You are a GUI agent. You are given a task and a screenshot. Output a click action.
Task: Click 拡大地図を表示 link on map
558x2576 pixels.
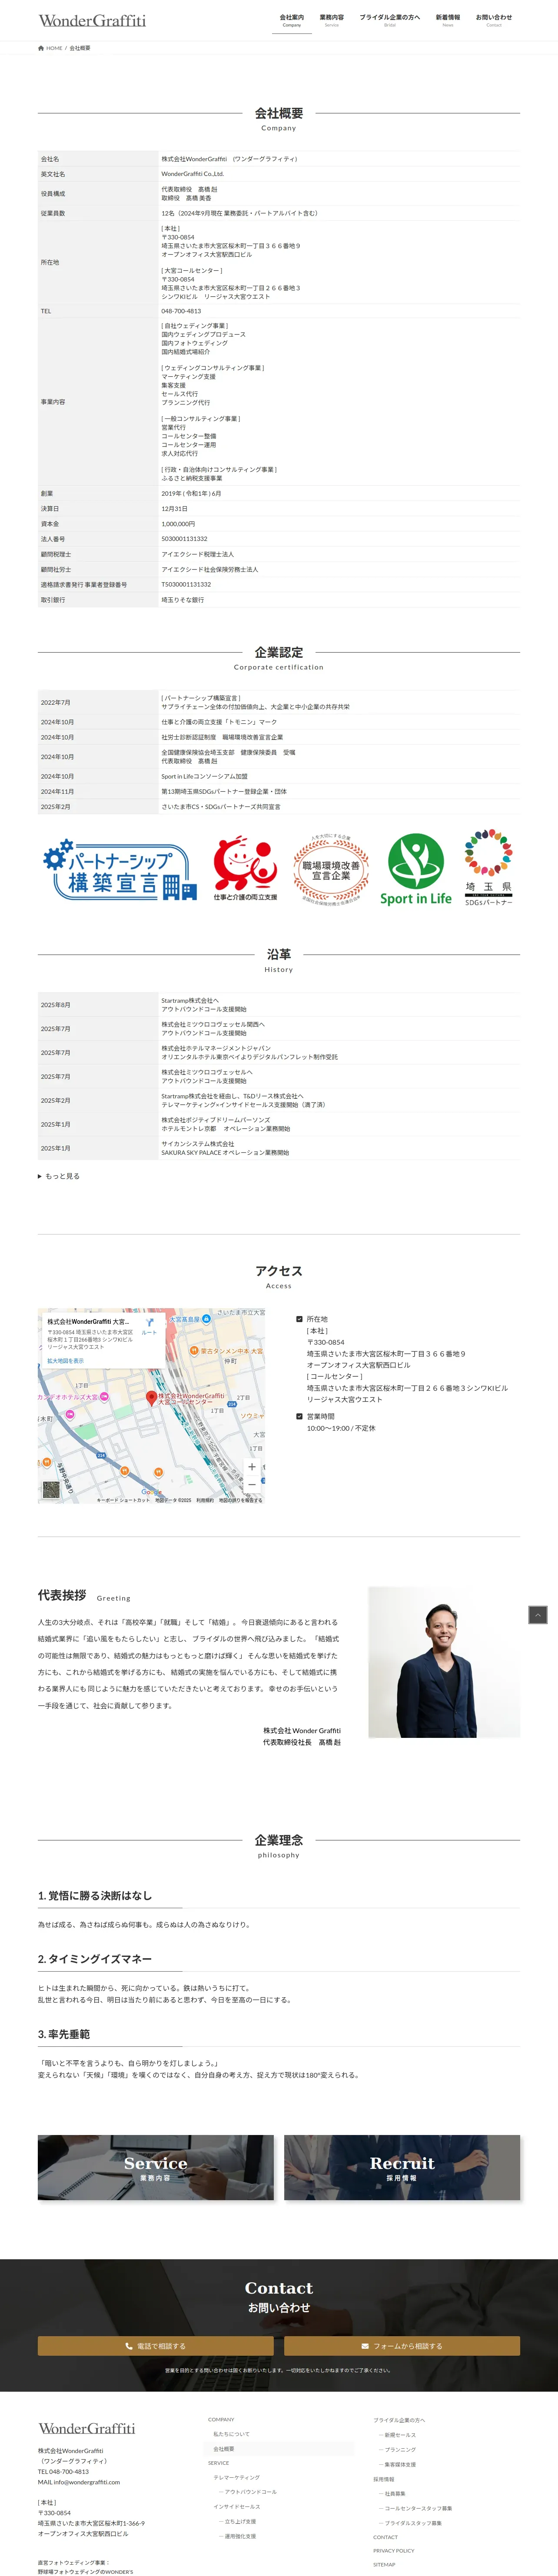66,1361
